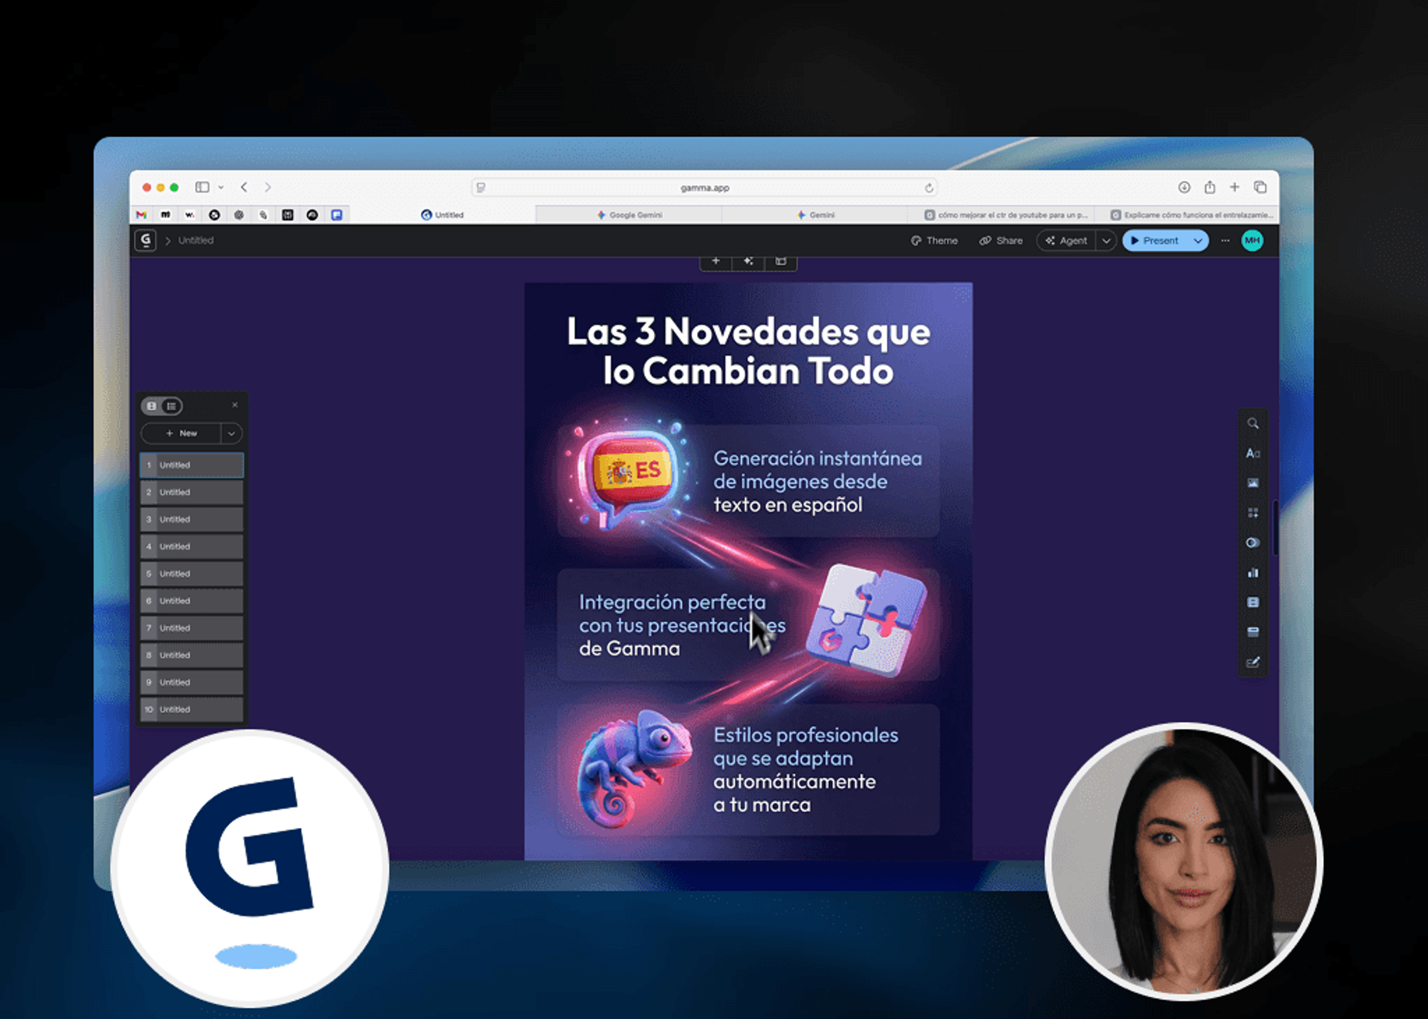Open the text formatting (Aa) panel
The height and width of the screenshot is (1019, 1428).
pyautogui.click(x=1252, y=453)
